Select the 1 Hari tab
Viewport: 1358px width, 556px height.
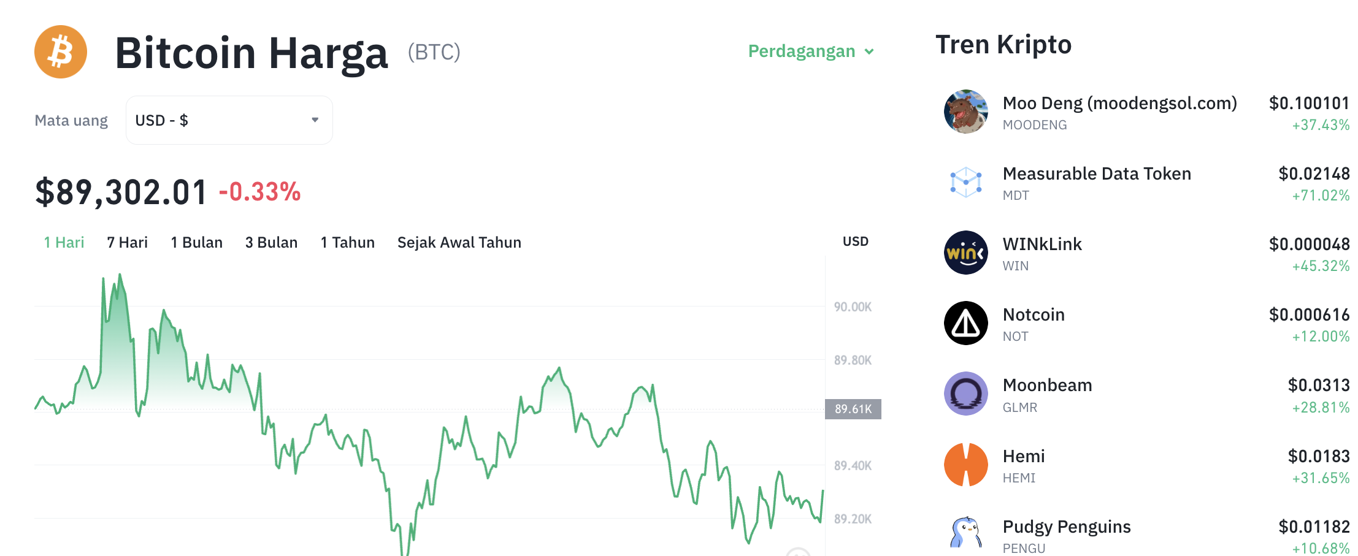click(63, 243)
